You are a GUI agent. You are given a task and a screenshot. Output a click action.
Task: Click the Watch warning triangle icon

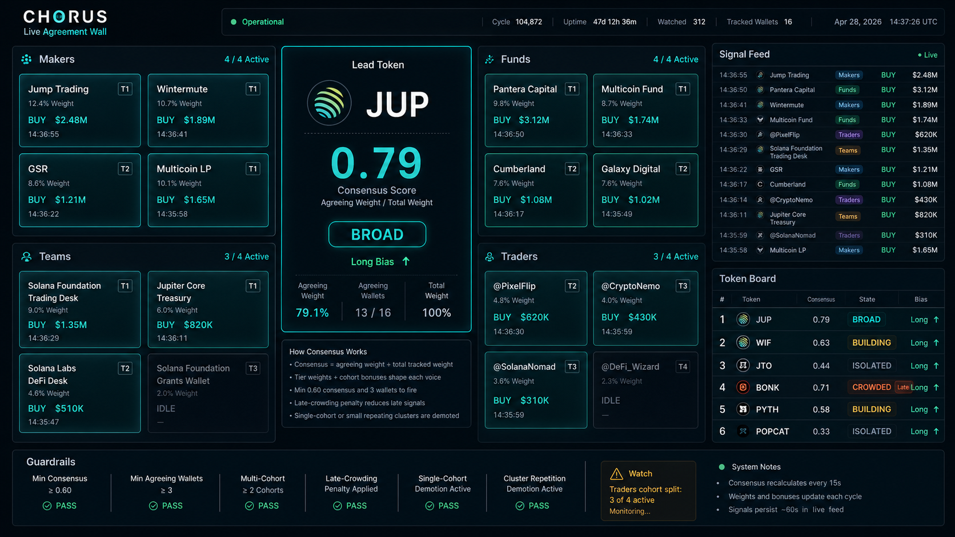coord(616,474)
